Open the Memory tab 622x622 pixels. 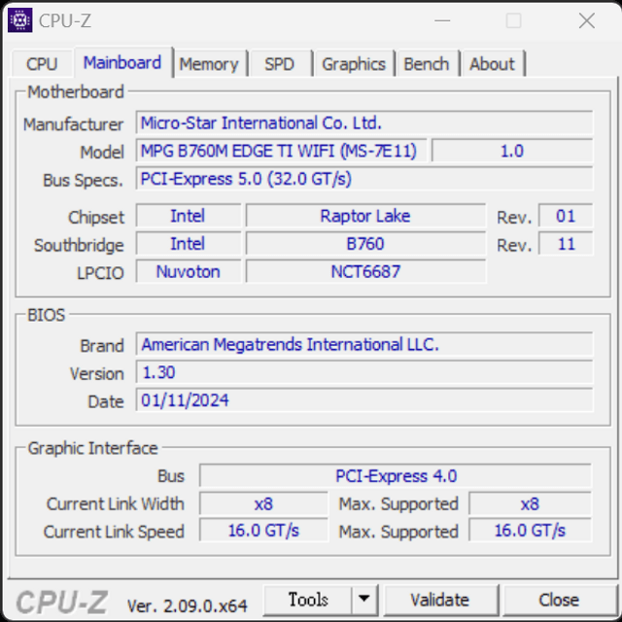pyautogui.click(x=209, y=64)
